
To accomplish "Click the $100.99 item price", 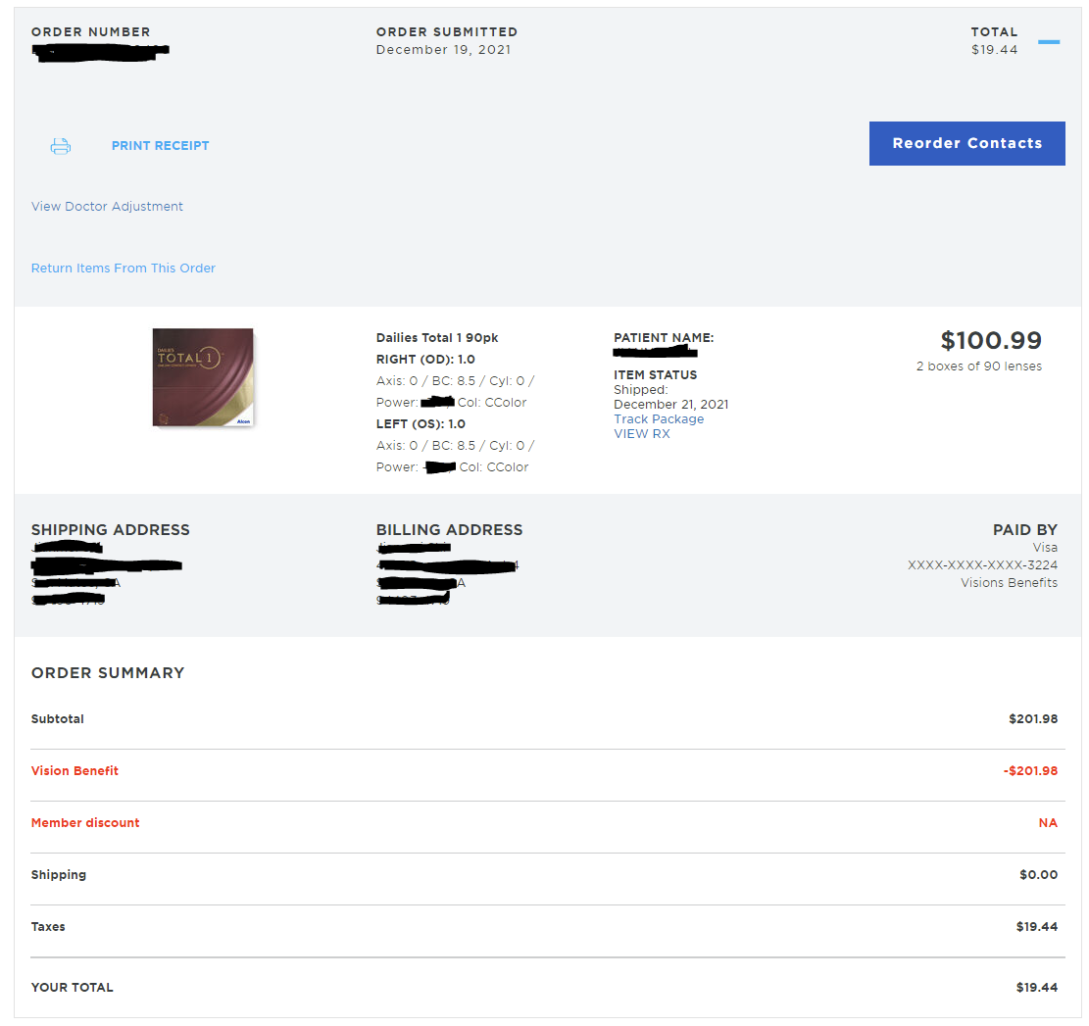I will tap(991, 341).
